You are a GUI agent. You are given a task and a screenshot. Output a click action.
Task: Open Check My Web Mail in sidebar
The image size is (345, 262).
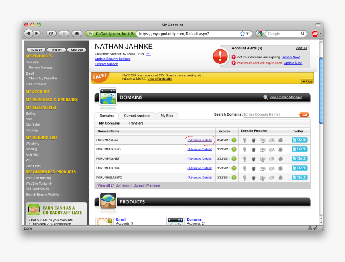[43, 78]
